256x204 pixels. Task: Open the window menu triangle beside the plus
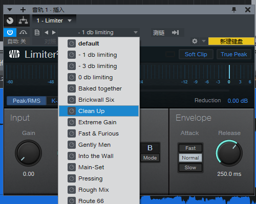pos(10,10)
